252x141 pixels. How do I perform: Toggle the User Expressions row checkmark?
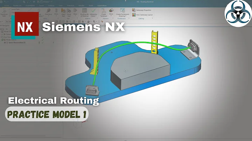pos(42,37)
